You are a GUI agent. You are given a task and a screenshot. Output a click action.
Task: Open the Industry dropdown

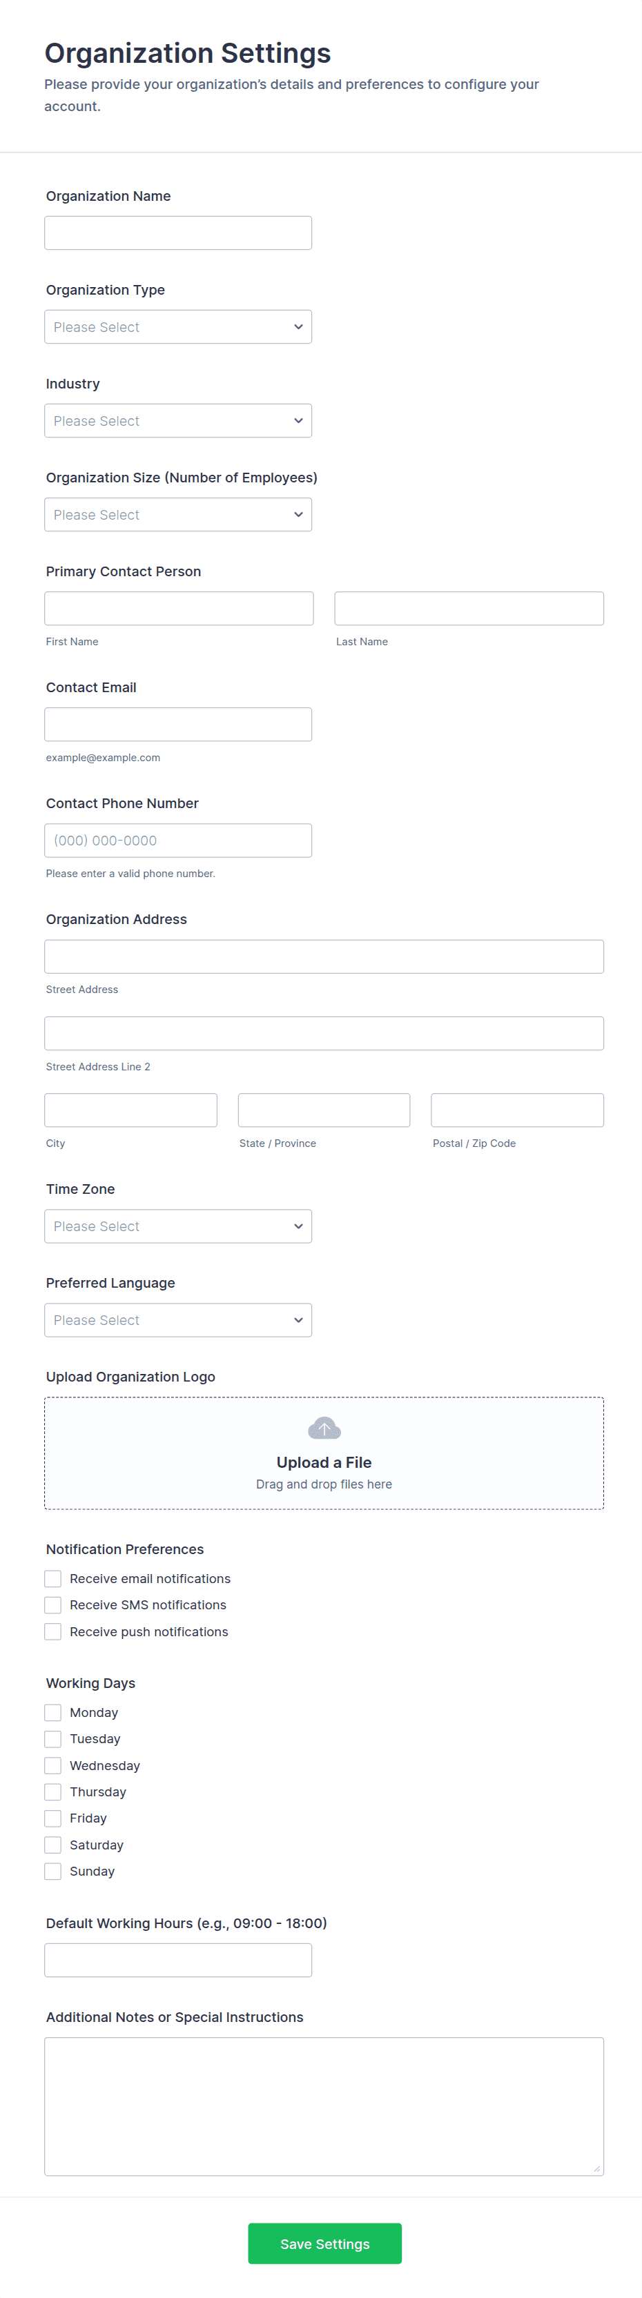(177, 421)
